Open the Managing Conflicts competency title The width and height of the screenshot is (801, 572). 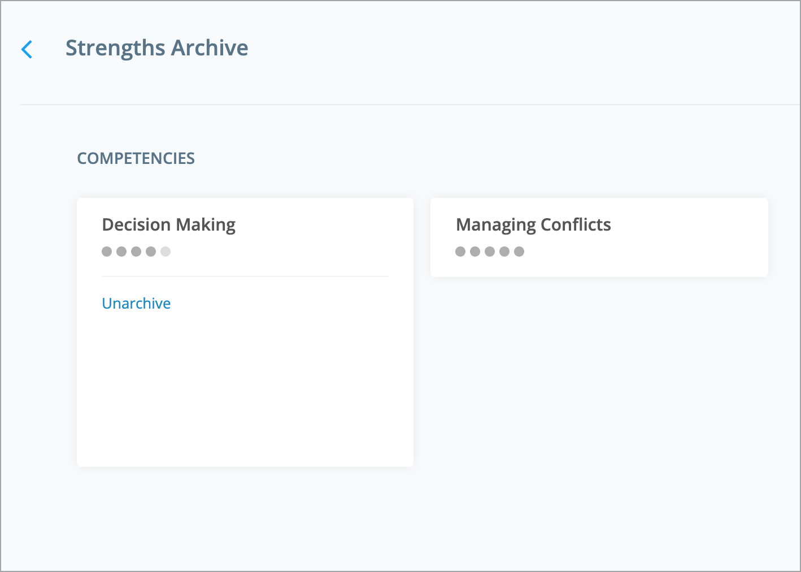pos(533,225)
